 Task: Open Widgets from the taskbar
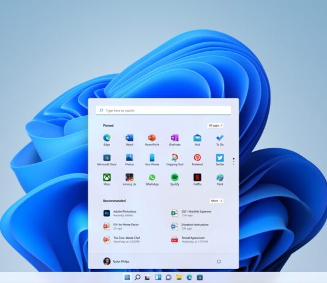point(158,277)
